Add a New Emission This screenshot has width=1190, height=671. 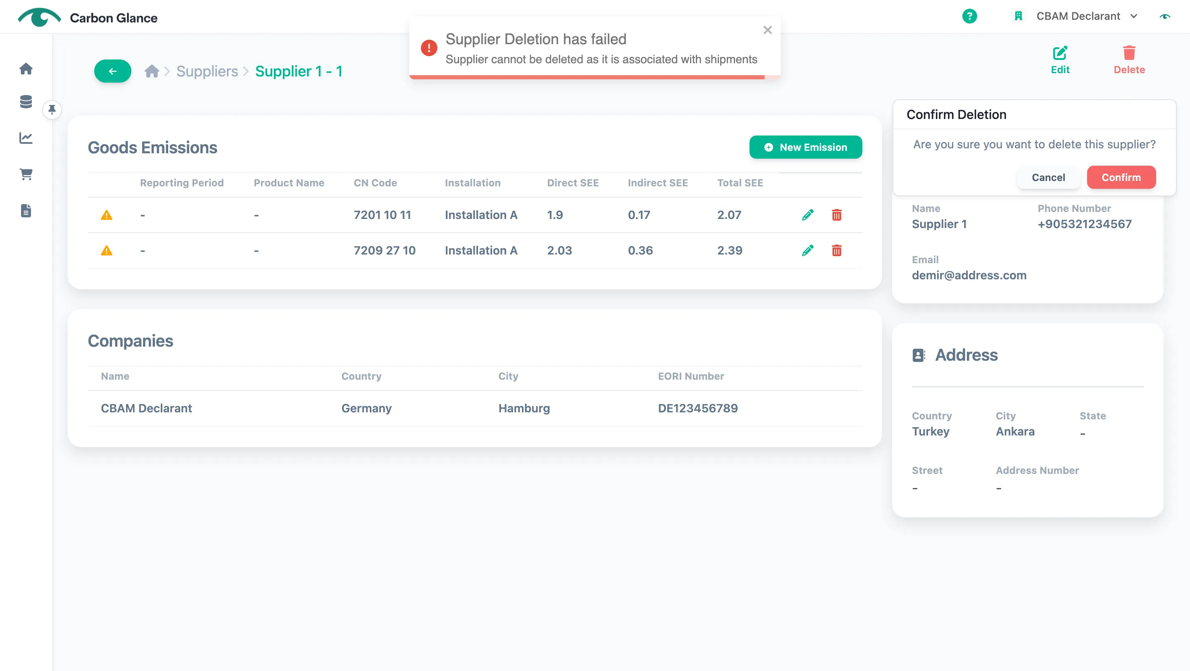coord(805,148)
